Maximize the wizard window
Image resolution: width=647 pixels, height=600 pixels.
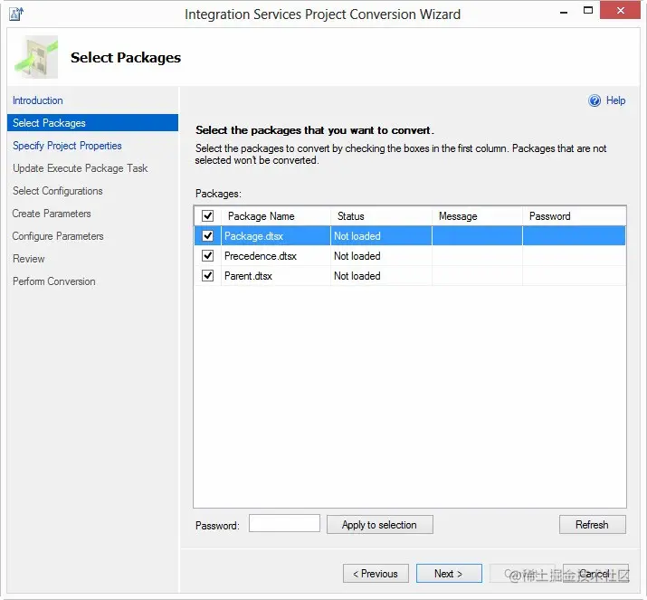pyautogui.click(x=588, y=11)
